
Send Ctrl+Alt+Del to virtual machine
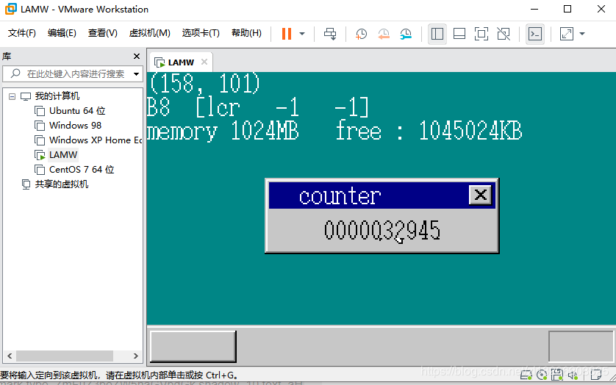click(x=330, y=34)
